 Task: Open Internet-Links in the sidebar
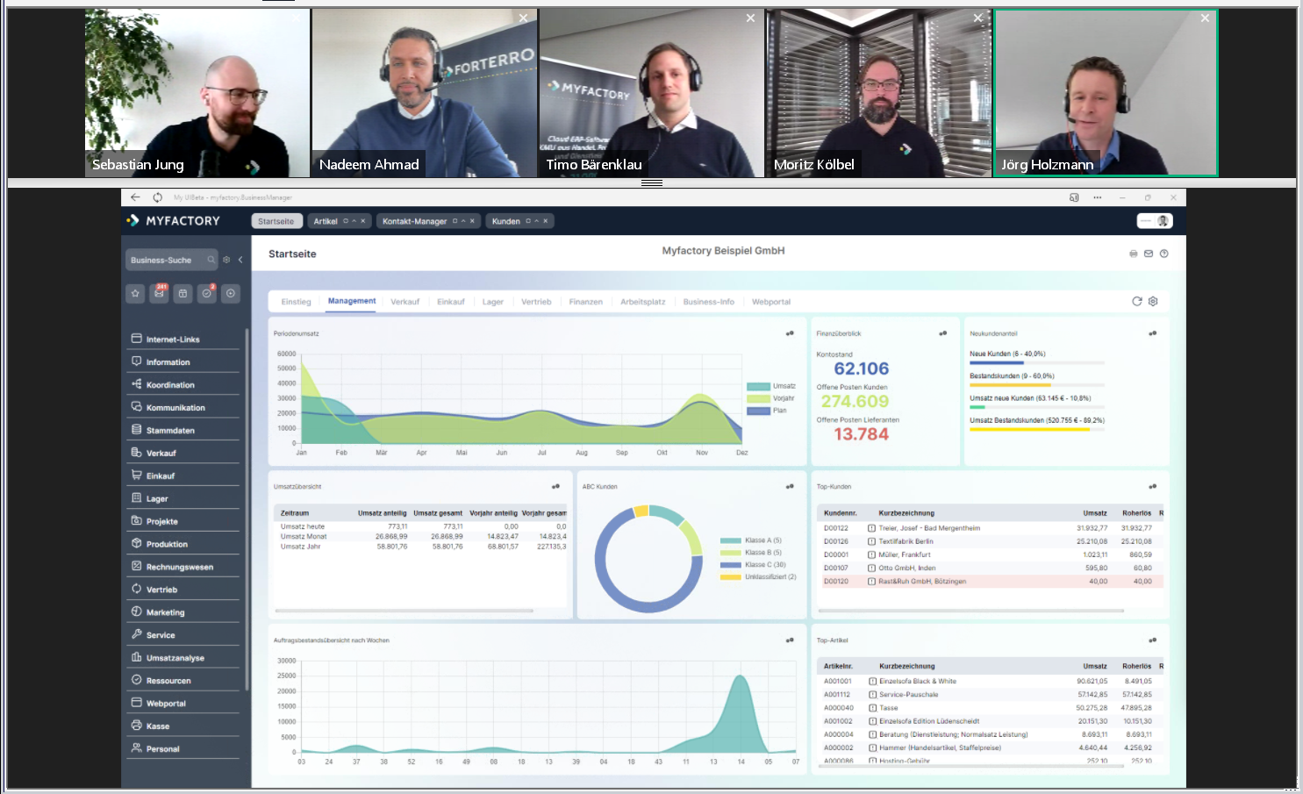183,339
